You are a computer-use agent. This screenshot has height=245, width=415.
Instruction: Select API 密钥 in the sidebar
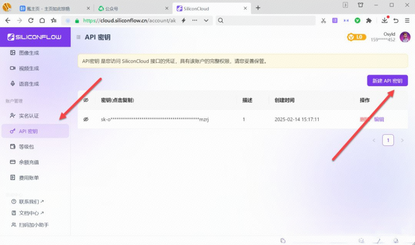click(x=35, y=131)
